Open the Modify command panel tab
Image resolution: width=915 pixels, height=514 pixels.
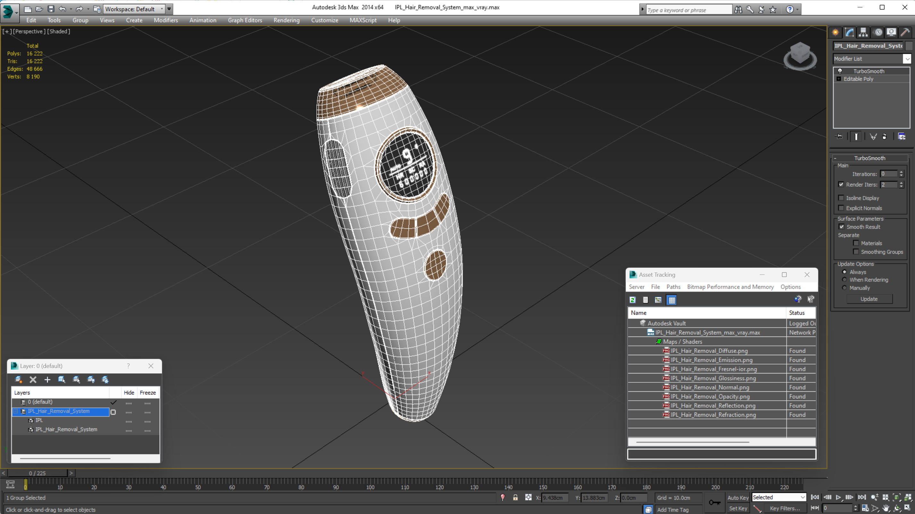point(849,32)
